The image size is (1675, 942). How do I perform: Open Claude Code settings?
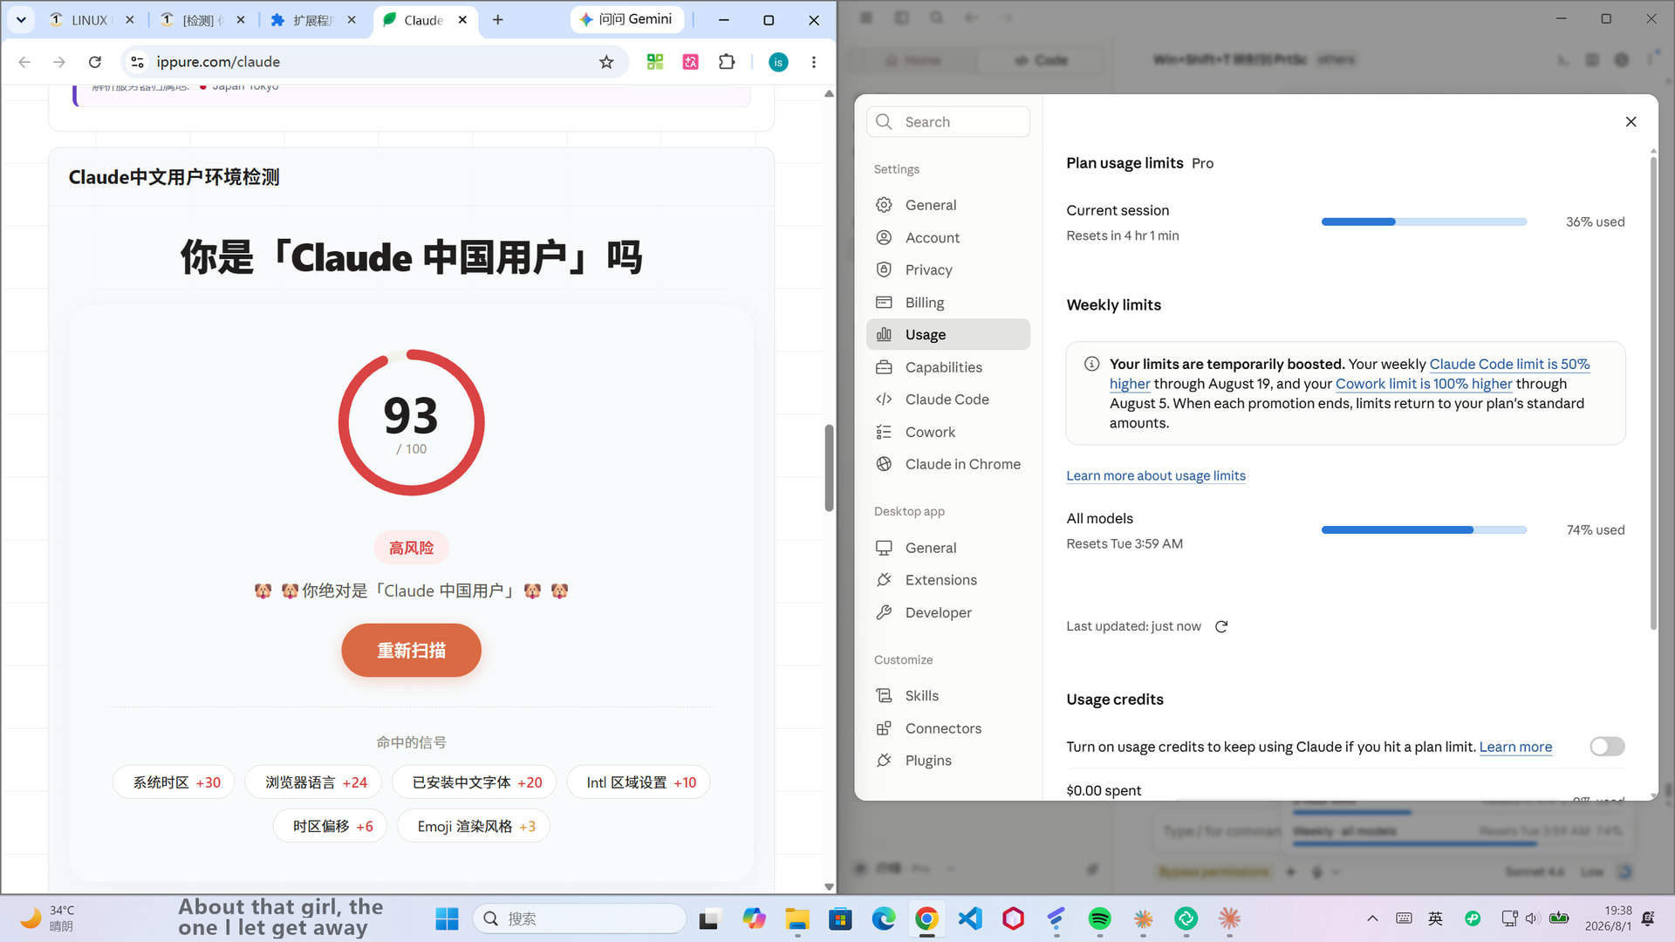948,399
